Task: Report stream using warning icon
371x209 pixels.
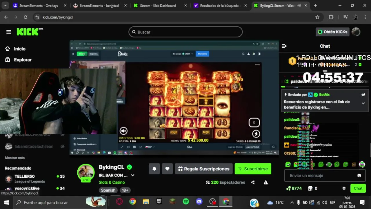Action: click(x=265, y=182)
